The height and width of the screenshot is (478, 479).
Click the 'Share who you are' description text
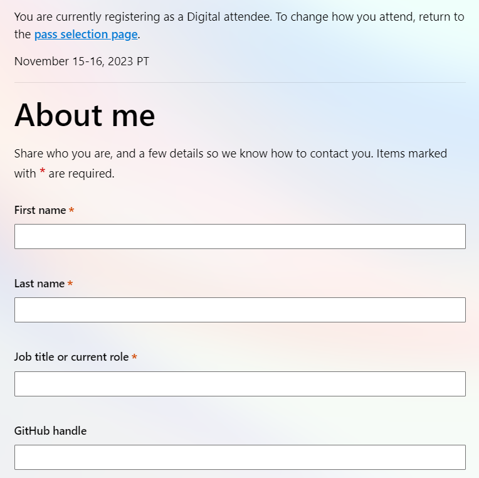pyautogui.click(x=231, y=163)
